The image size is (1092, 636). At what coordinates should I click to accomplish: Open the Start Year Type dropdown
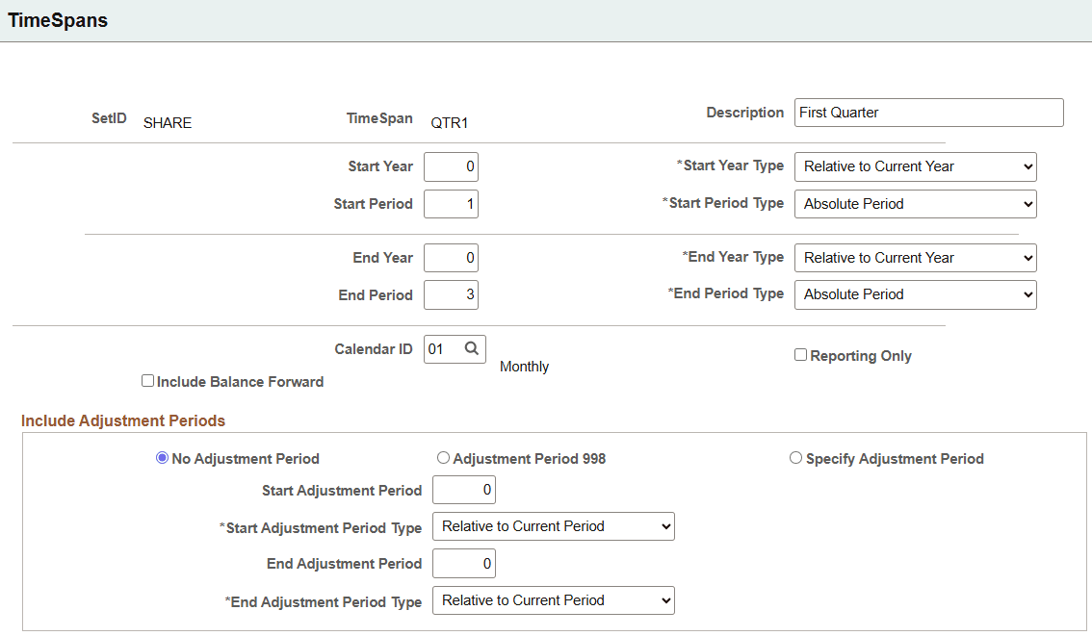coord(915,167)
